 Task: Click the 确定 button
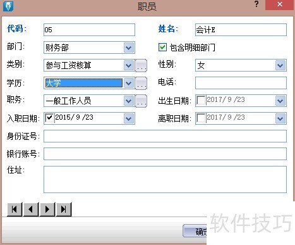click(195, 231)
